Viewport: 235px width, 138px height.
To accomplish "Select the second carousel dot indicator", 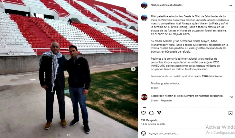I will click(69, 135).
